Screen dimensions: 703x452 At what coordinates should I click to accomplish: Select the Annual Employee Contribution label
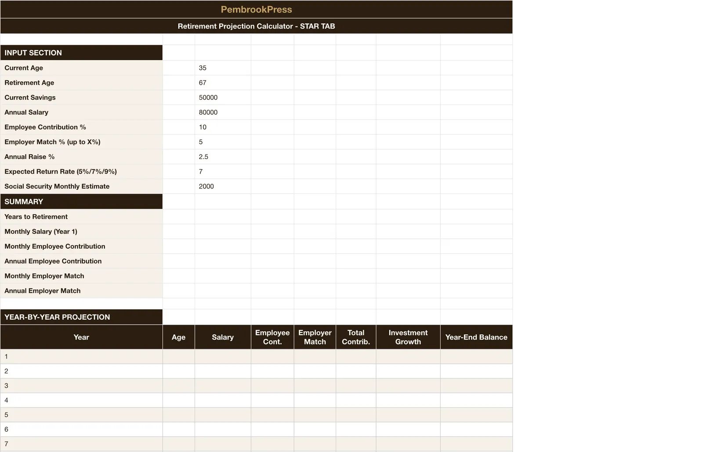click(81, 261)
